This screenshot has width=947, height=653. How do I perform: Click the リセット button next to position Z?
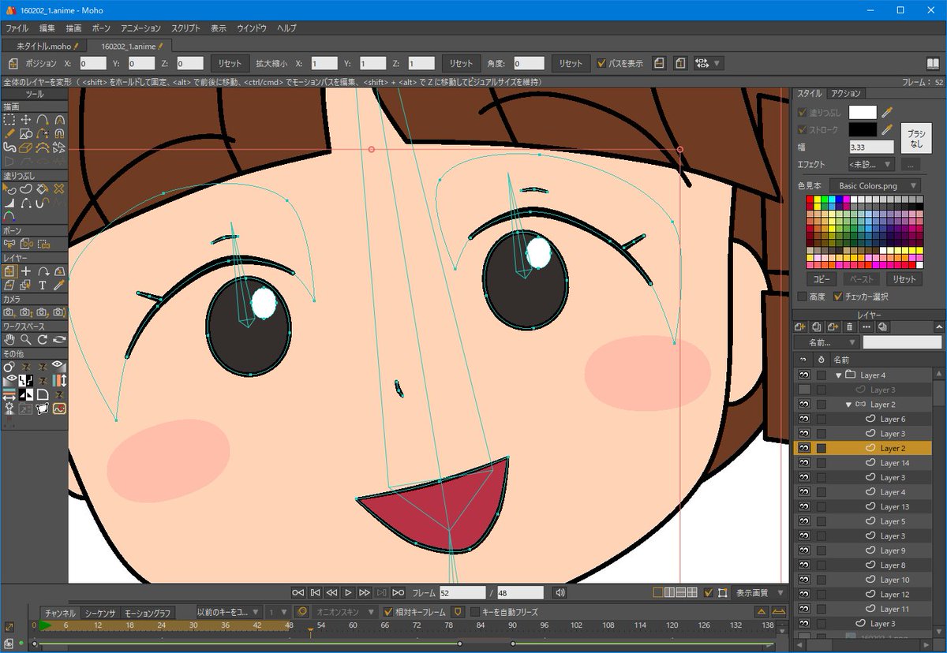pyautogui.click(x=230, y=63)
